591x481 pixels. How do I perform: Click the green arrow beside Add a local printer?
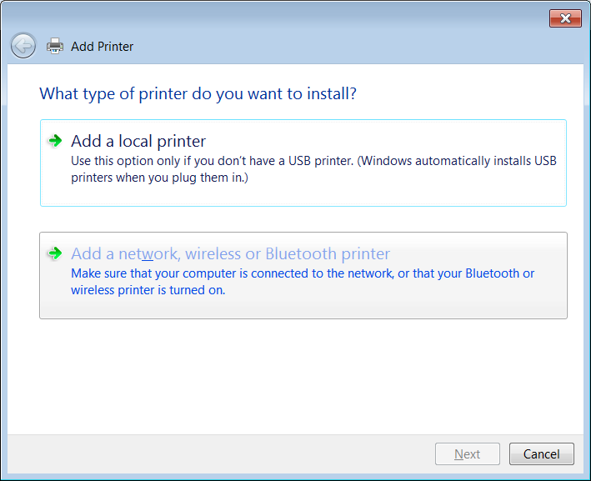tap(55, 141)
